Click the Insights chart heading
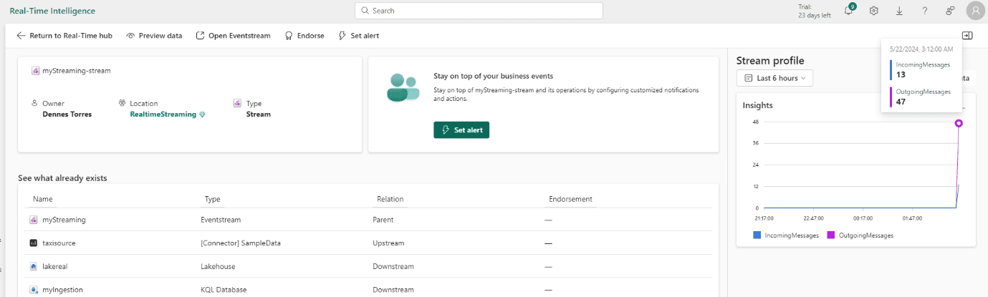 (757, 105)
